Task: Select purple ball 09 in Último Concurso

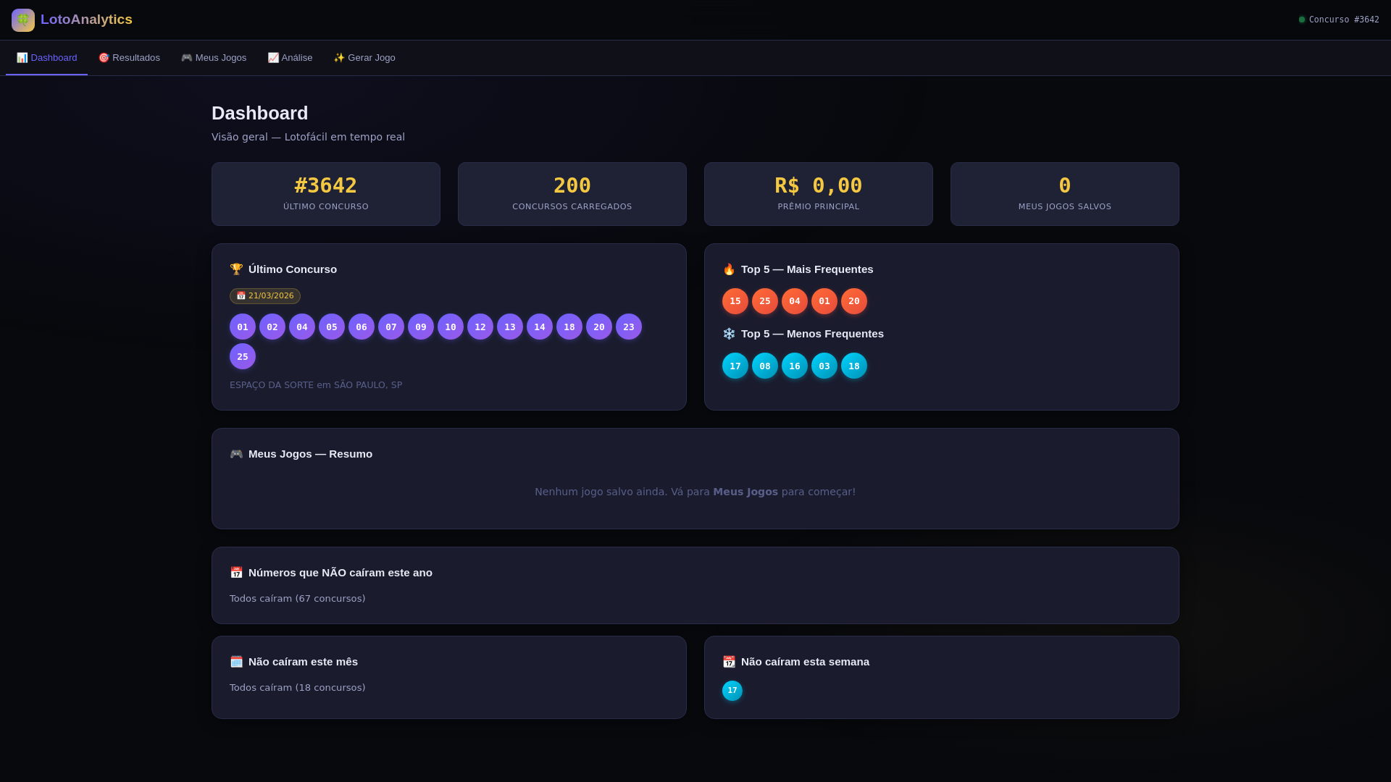Action: 421,327
